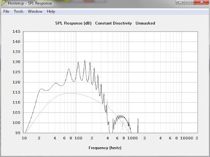Click the Hornresp lightning bolt title icon
Screen dimensions: 210x157
point(4,3)
